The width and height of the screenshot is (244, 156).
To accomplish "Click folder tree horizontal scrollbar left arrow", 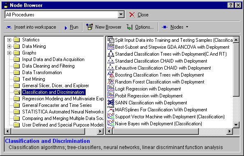I will click(7, 131).
